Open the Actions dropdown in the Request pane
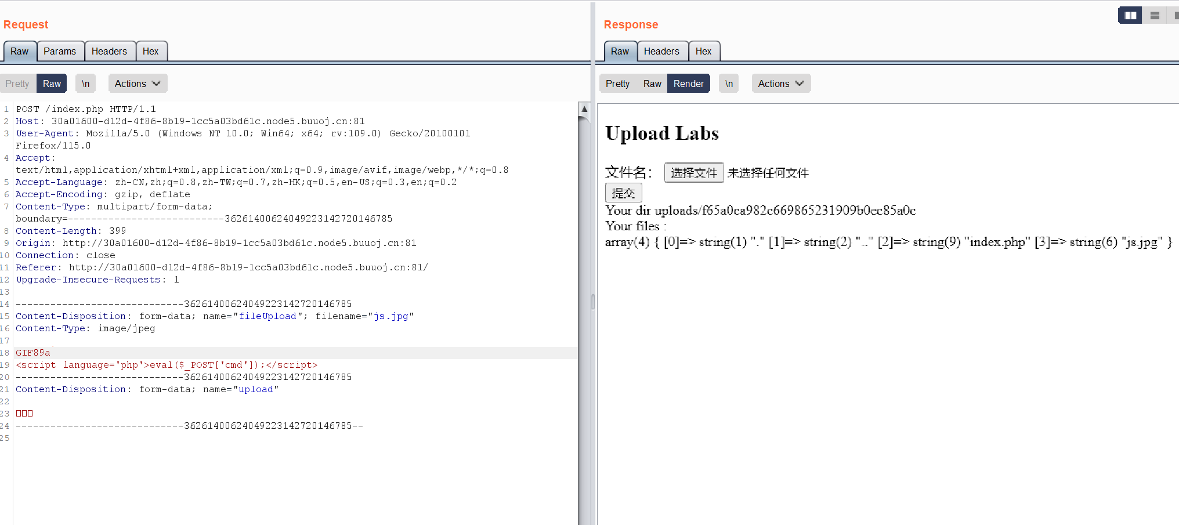This screenshot has height=525, width=1179. coord(138,84)
